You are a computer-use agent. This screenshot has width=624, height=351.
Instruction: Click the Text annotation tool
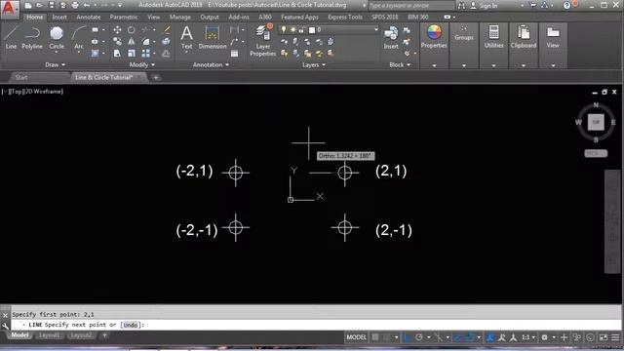click(186, 38)
